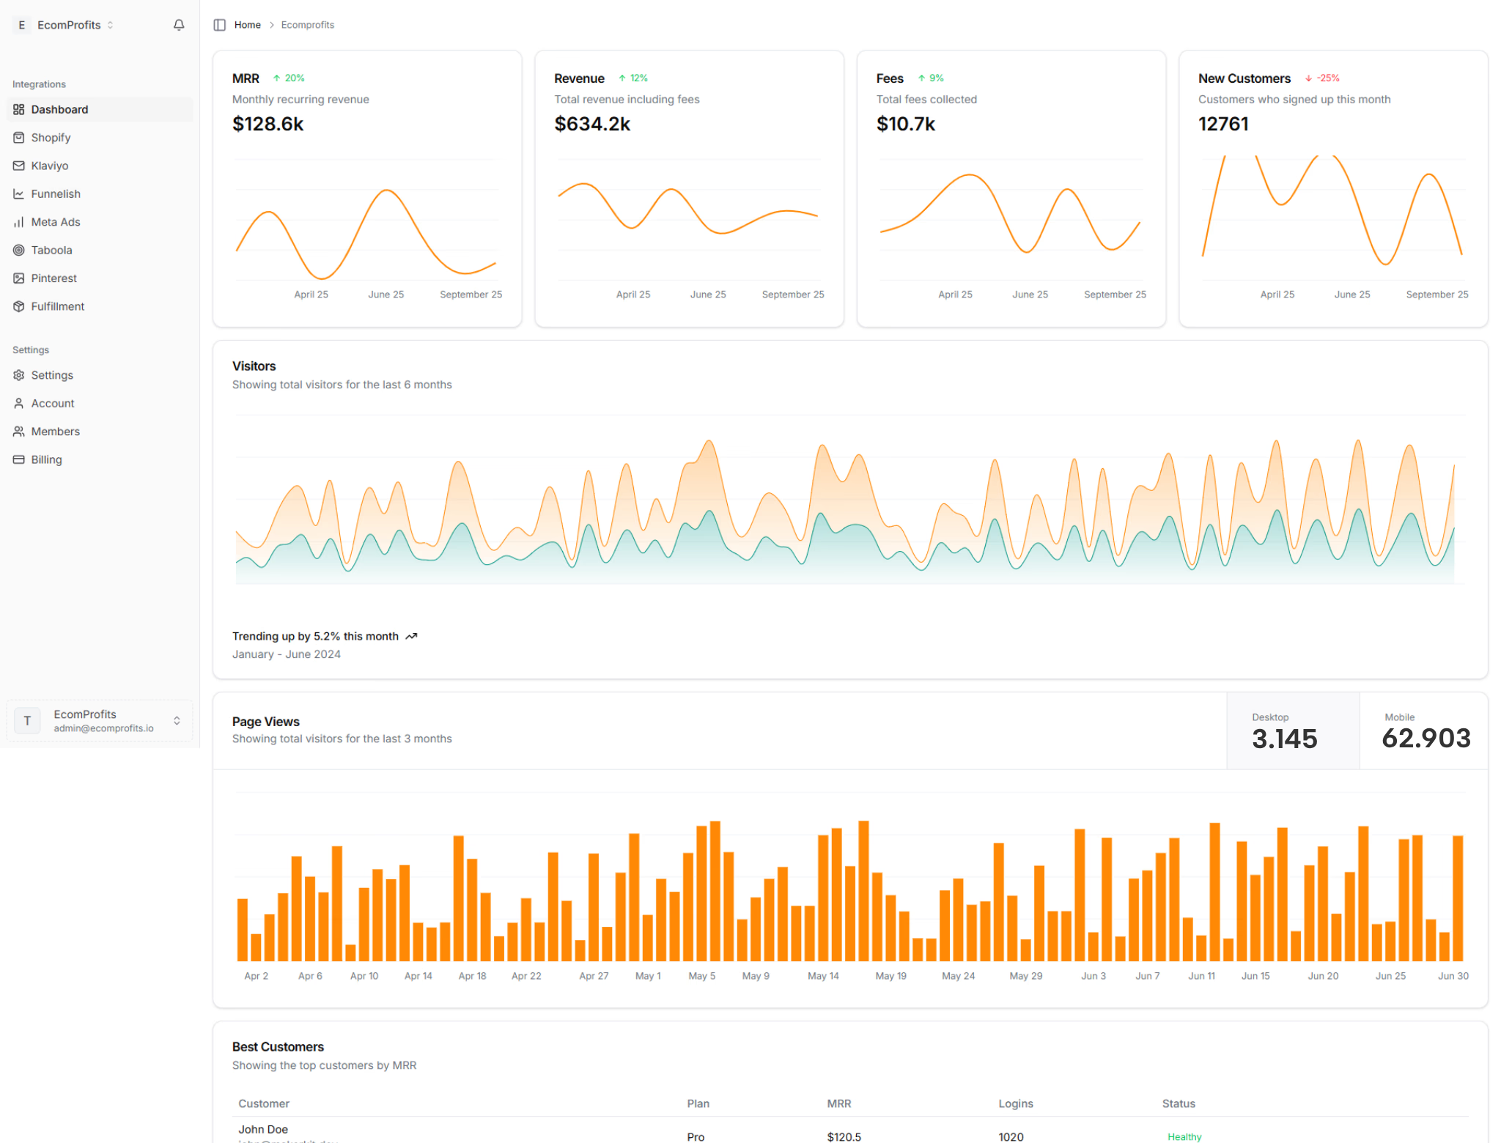
Task: Open the Klaviyo integration
Action: point(51,166)
